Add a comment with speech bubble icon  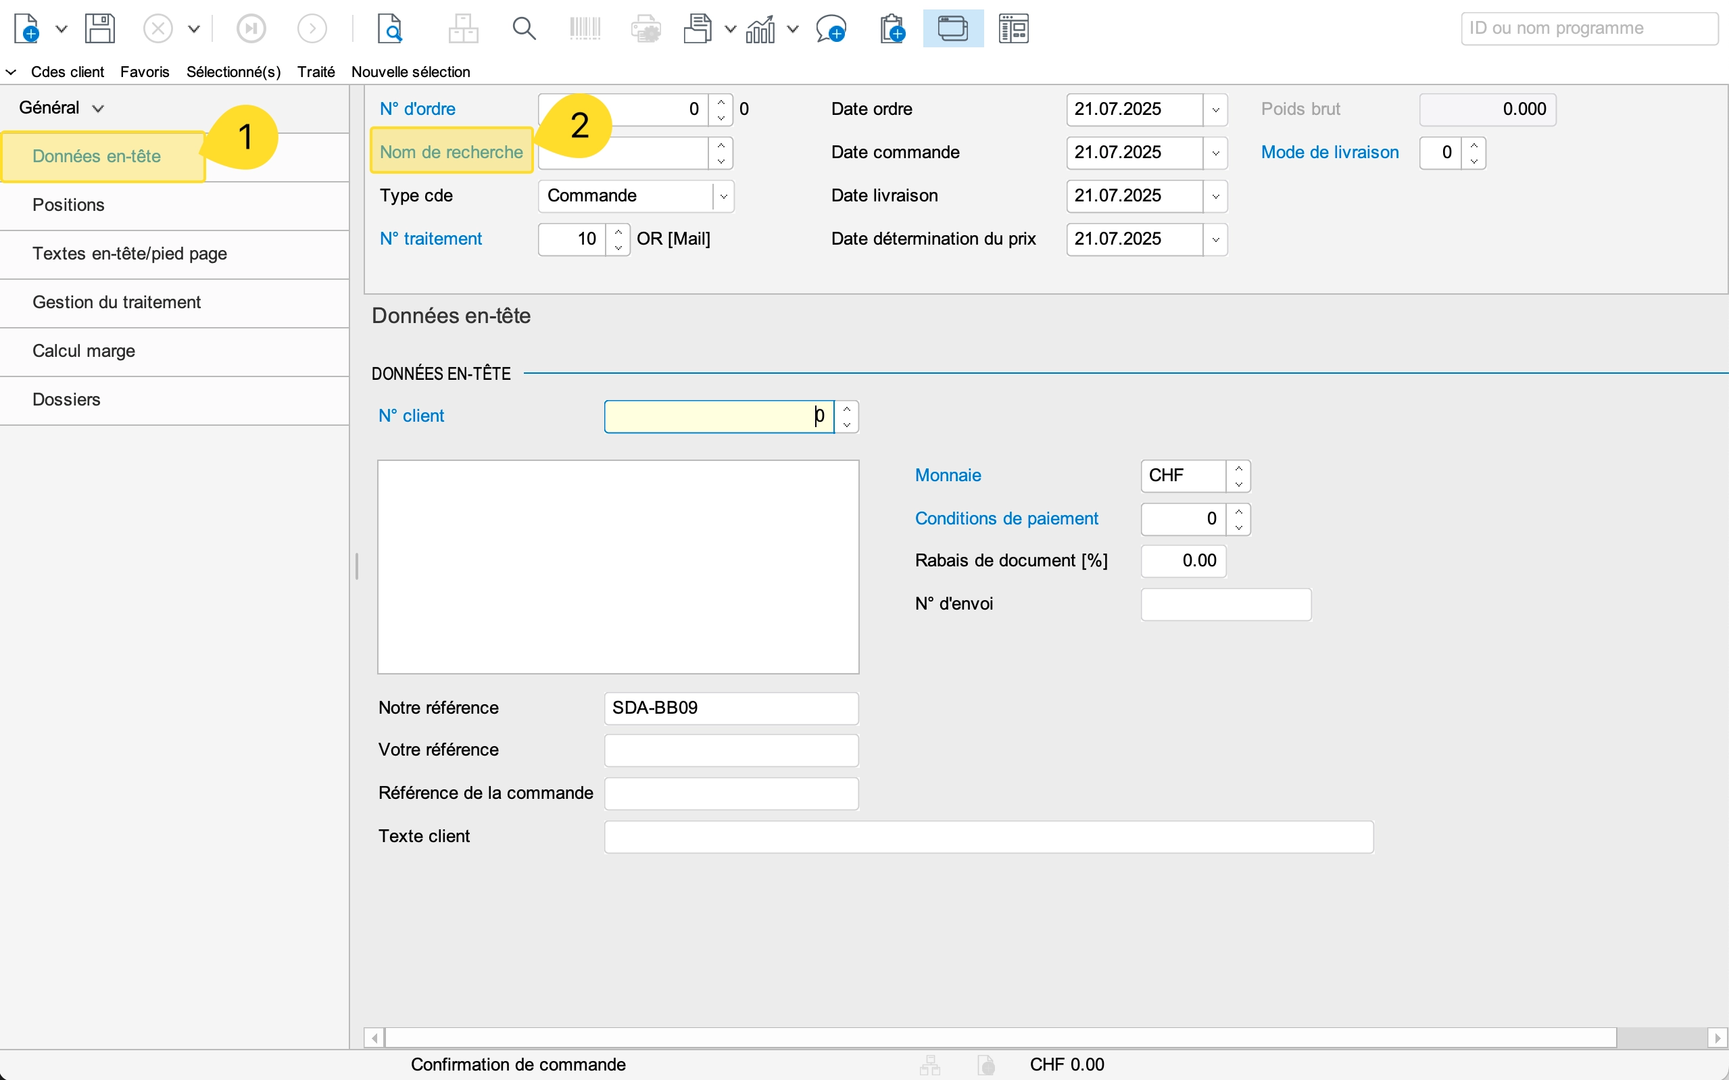tap(831, 29)
